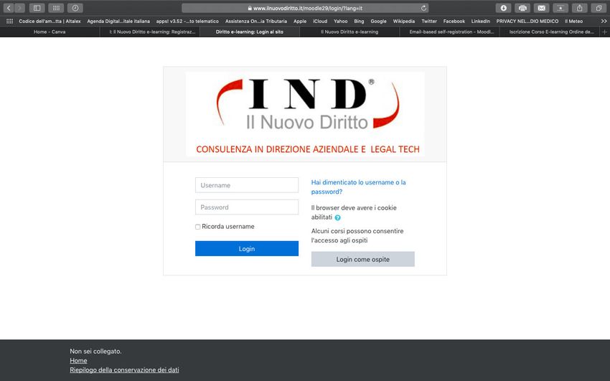Viewport: 610px width, 381px height.
Task: Click the Safari address bar URL
Action: pos(304,8)
